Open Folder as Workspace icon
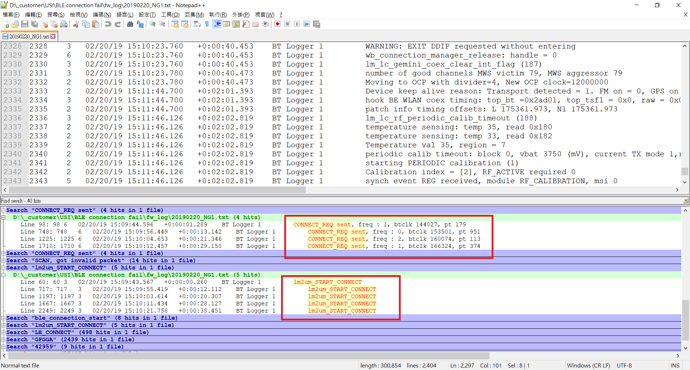This screenshot has width=690, height=370. [256, 24]
